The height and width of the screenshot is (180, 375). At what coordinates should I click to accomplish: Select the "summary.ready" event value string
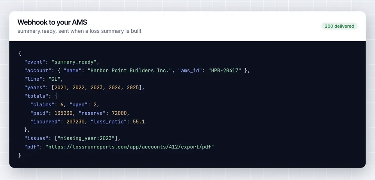(x=74, y=62)
